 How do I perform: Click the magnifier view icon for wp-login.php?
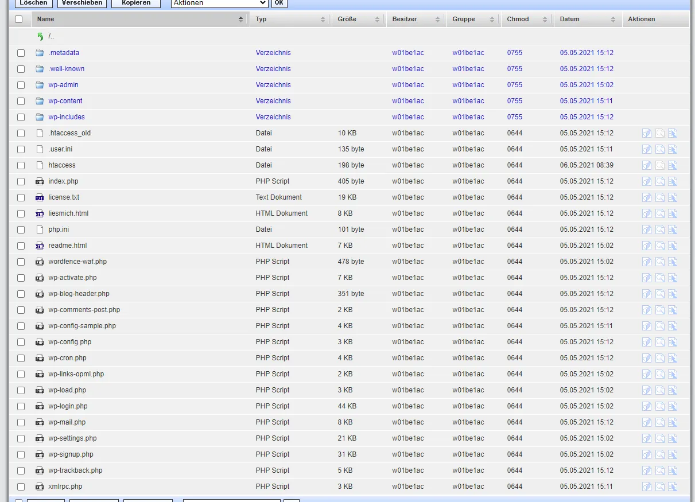pyautogui.click(x=660, y=406)
